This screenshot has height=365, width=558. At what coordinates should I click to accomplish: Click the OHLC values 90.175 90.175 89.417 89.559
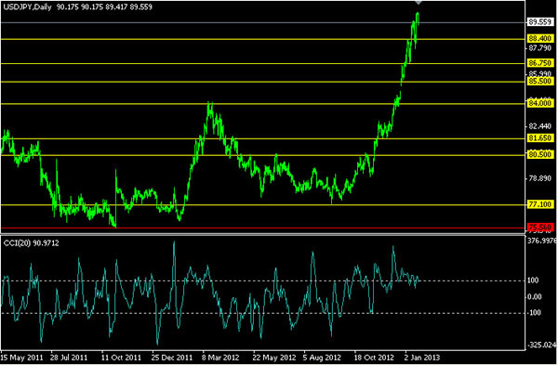pos(104,7)
